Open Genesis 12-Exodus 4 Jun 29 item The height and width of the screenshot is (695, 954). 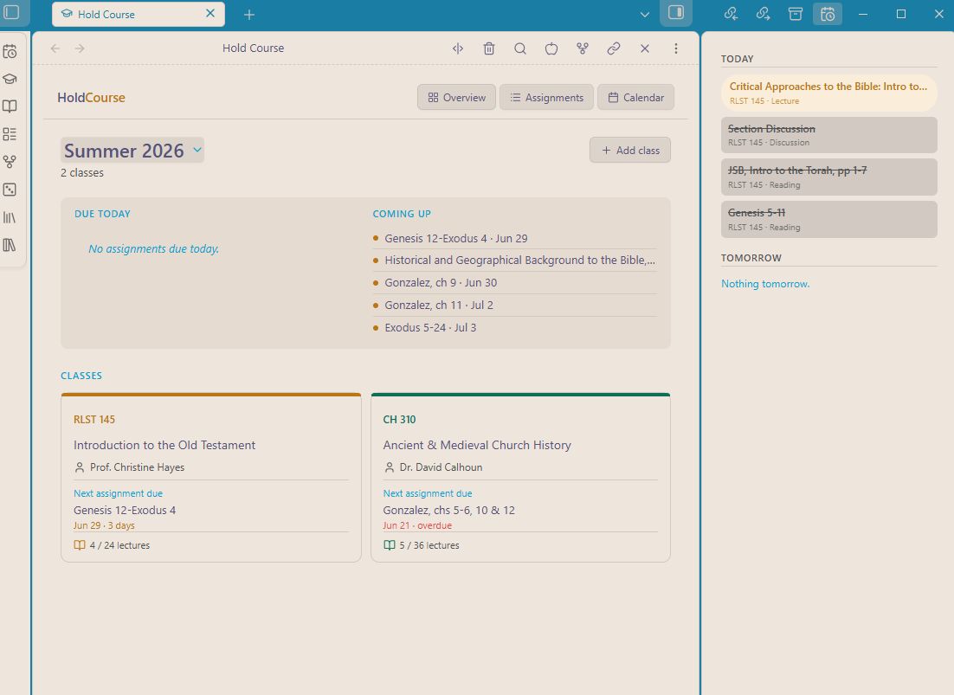[x=514, y=238]
